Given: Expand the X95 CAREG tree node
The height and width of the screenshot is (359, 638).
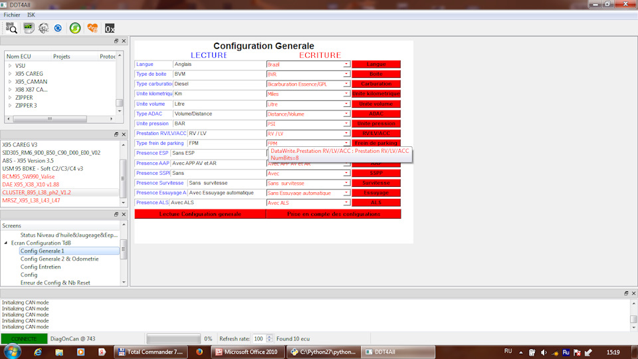Looking at the screenshot, I should [10, 74].
